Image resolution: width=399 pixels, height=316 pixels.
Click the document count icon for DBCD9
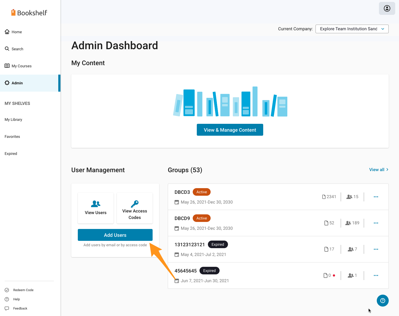tap(326, 223)
